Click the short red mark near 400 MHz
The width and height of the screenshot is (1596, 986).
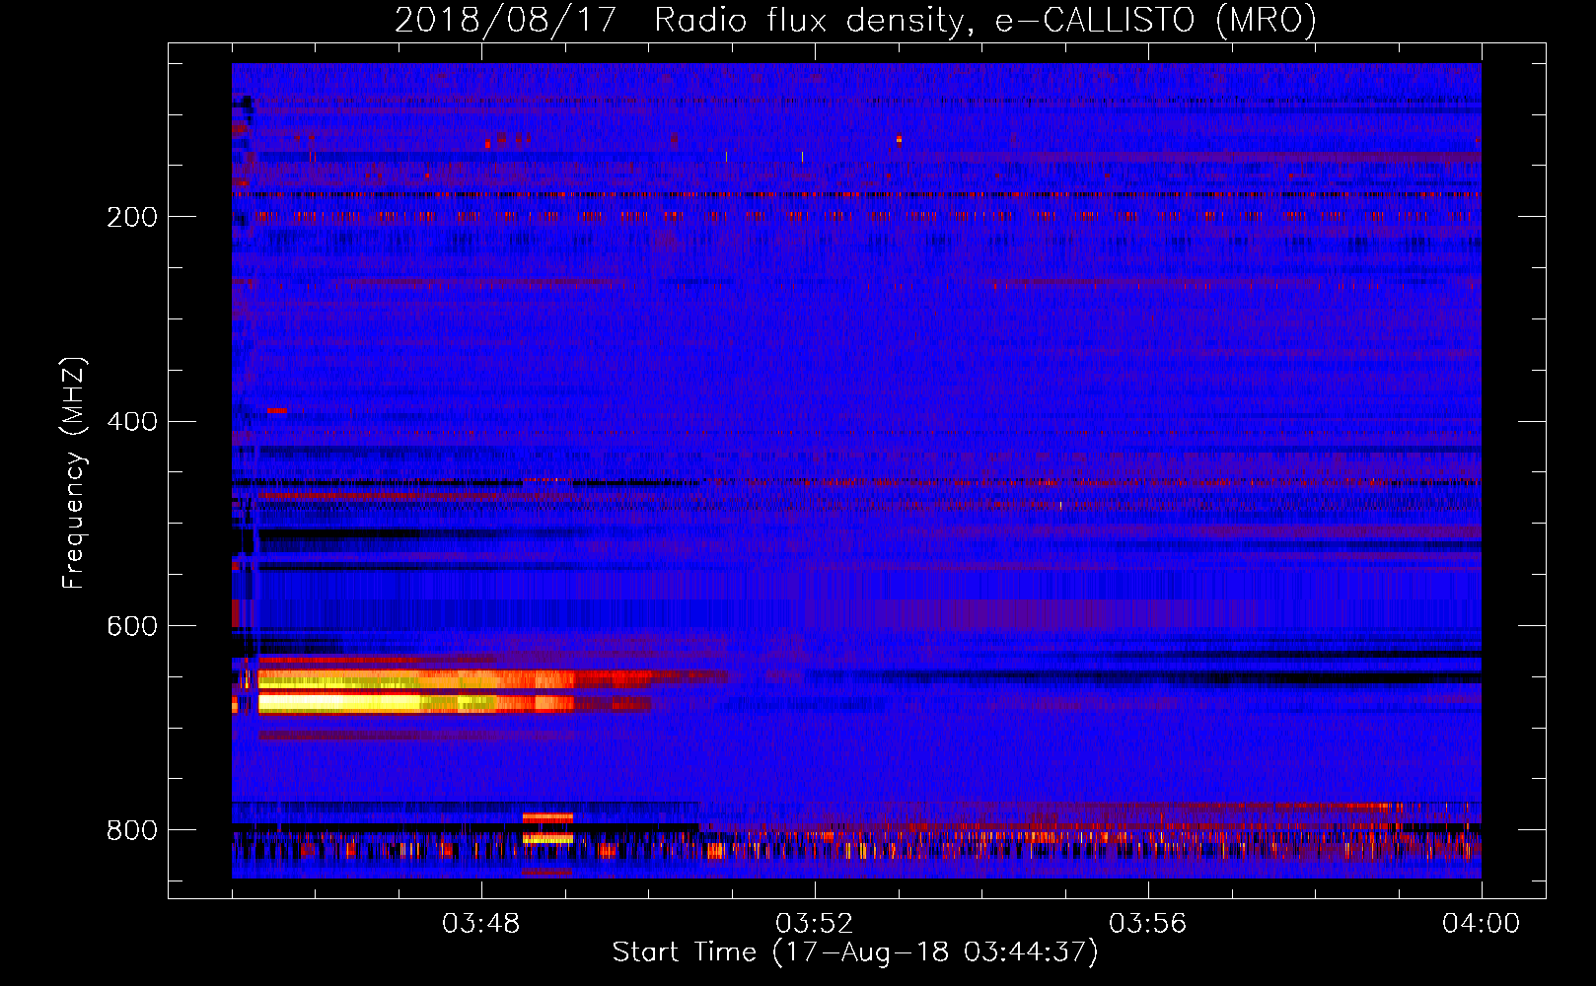[x=277, y=410]
